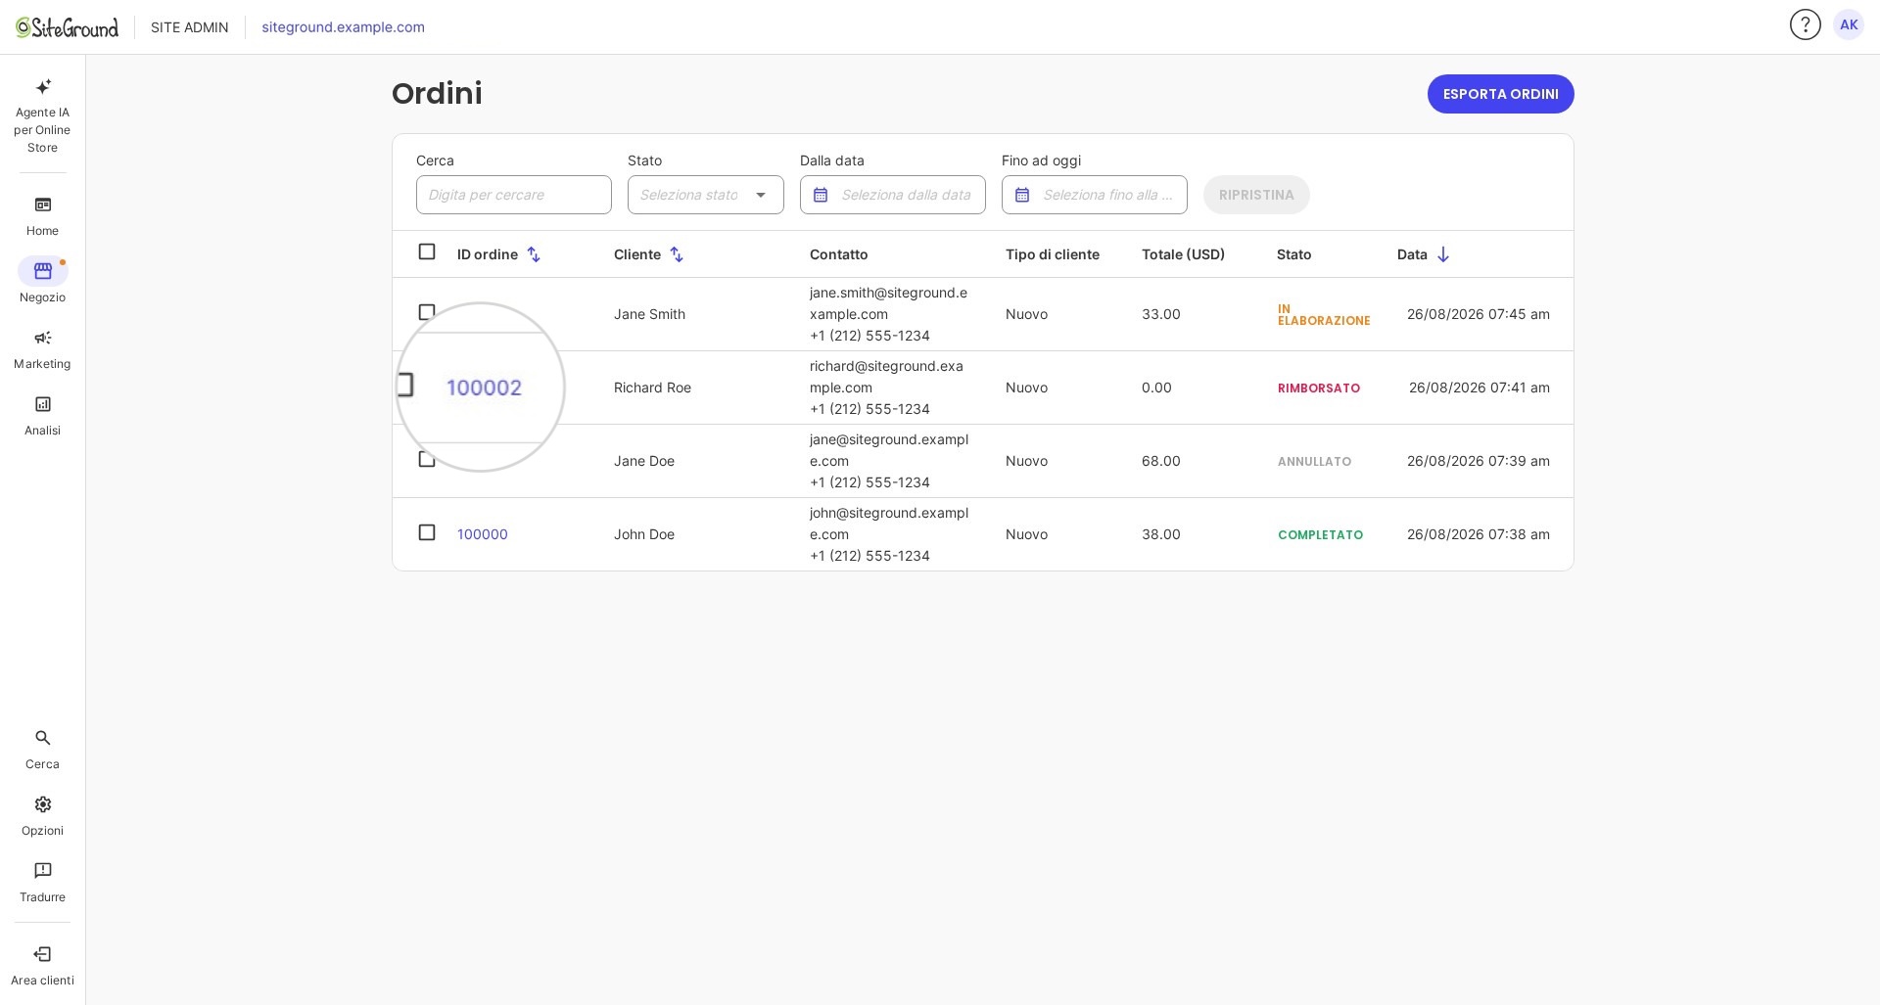Image resolution: width=1880 pixels, height=1005 pixels.
Task: Click the SITE ADMIN label
Action: [x=189, y=27]
